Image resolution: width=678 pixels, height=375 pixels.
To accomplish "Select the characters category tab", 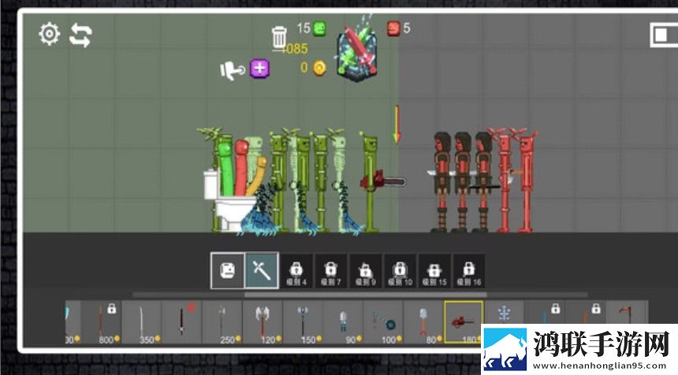I will tap(227, 270).
